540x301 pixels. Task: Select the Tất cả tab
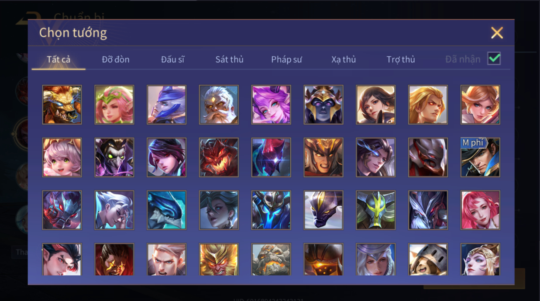tap(58, 59)
